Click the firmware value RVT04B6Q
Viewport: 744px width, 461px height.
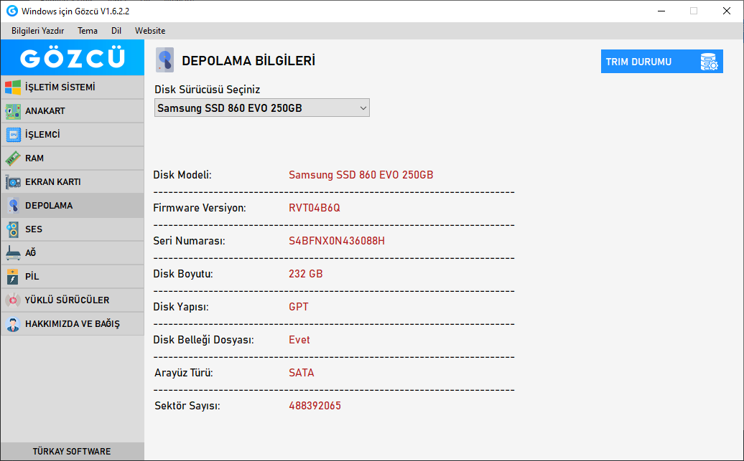click(314, 208)
